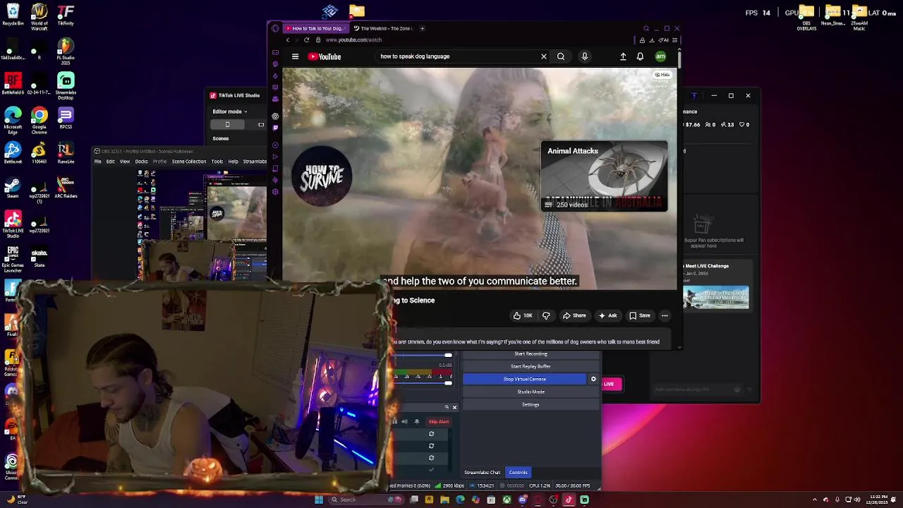The width and height of the screenshot is (903, 508).
Task: Open Virtual Camera settings gear in OBS
Action: pos(593,379)
